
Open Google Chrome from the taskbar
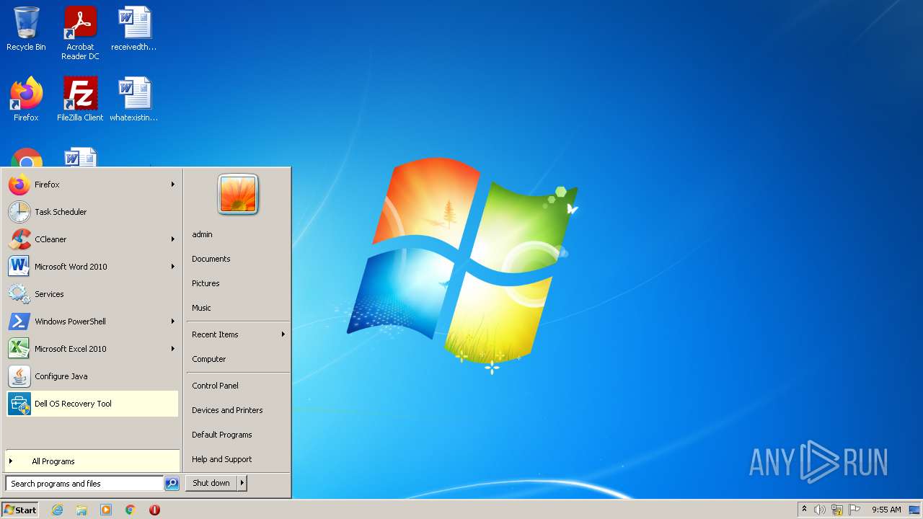[131, 510]
